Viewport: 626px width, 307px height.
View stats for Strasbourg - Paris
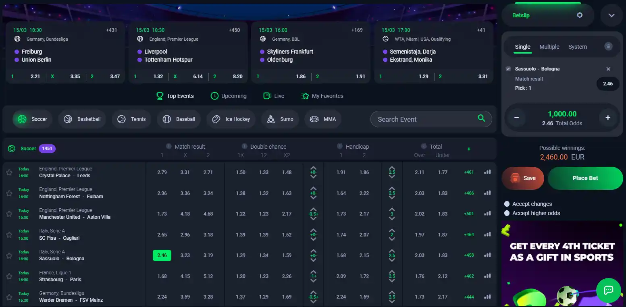(487, 276)
